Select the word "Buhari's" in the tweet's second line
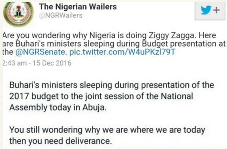 click(29, 44)
